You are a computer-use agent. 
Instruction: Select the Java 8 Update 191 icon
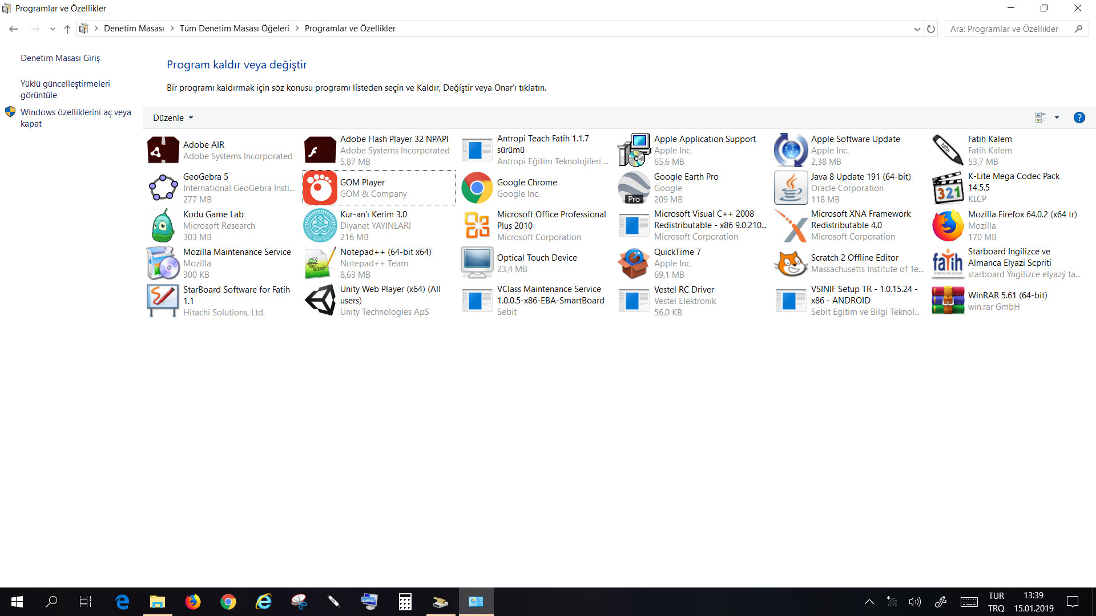coord(791,188)
